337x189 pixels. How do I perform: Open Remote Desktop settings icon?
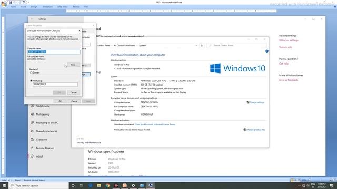(32, 148)
